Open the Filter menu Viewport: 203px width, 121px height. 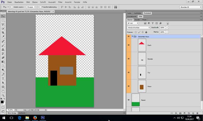pos(60,2)
